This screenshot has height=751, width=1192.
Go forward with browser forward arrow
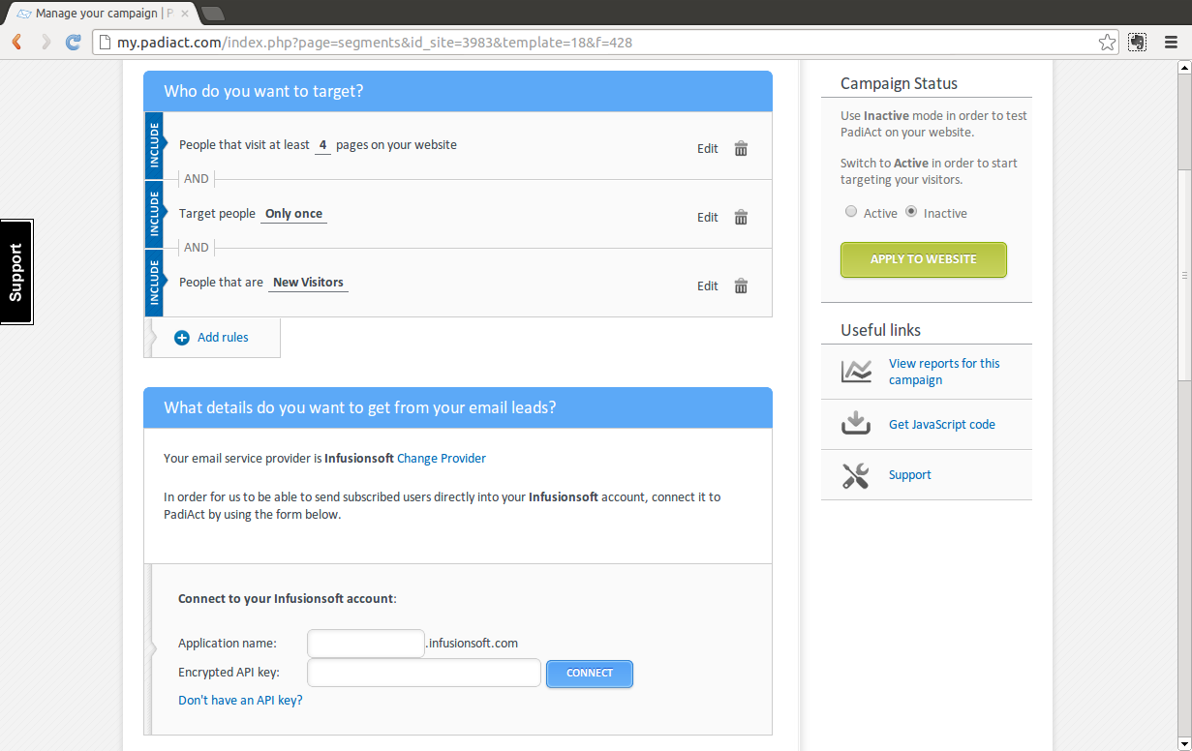(46, 43)
